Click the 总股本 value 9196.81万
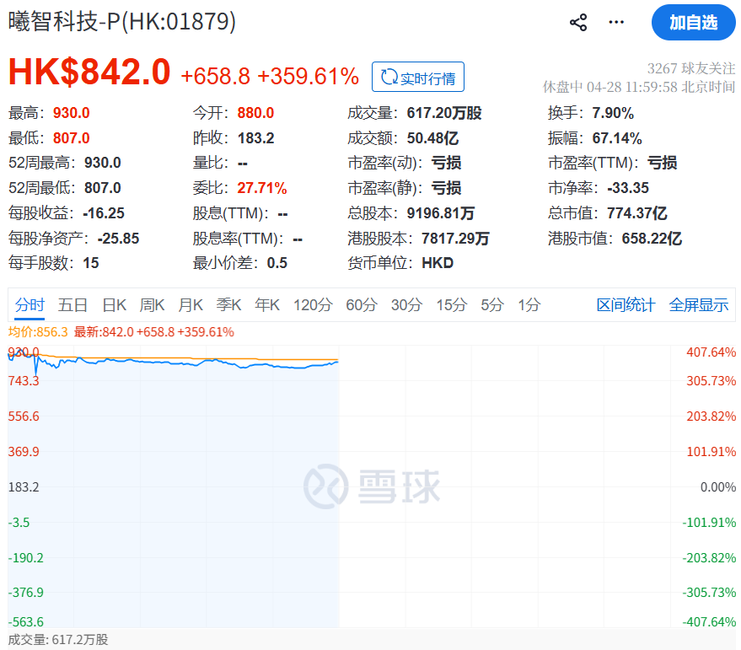 click(440, 213)
